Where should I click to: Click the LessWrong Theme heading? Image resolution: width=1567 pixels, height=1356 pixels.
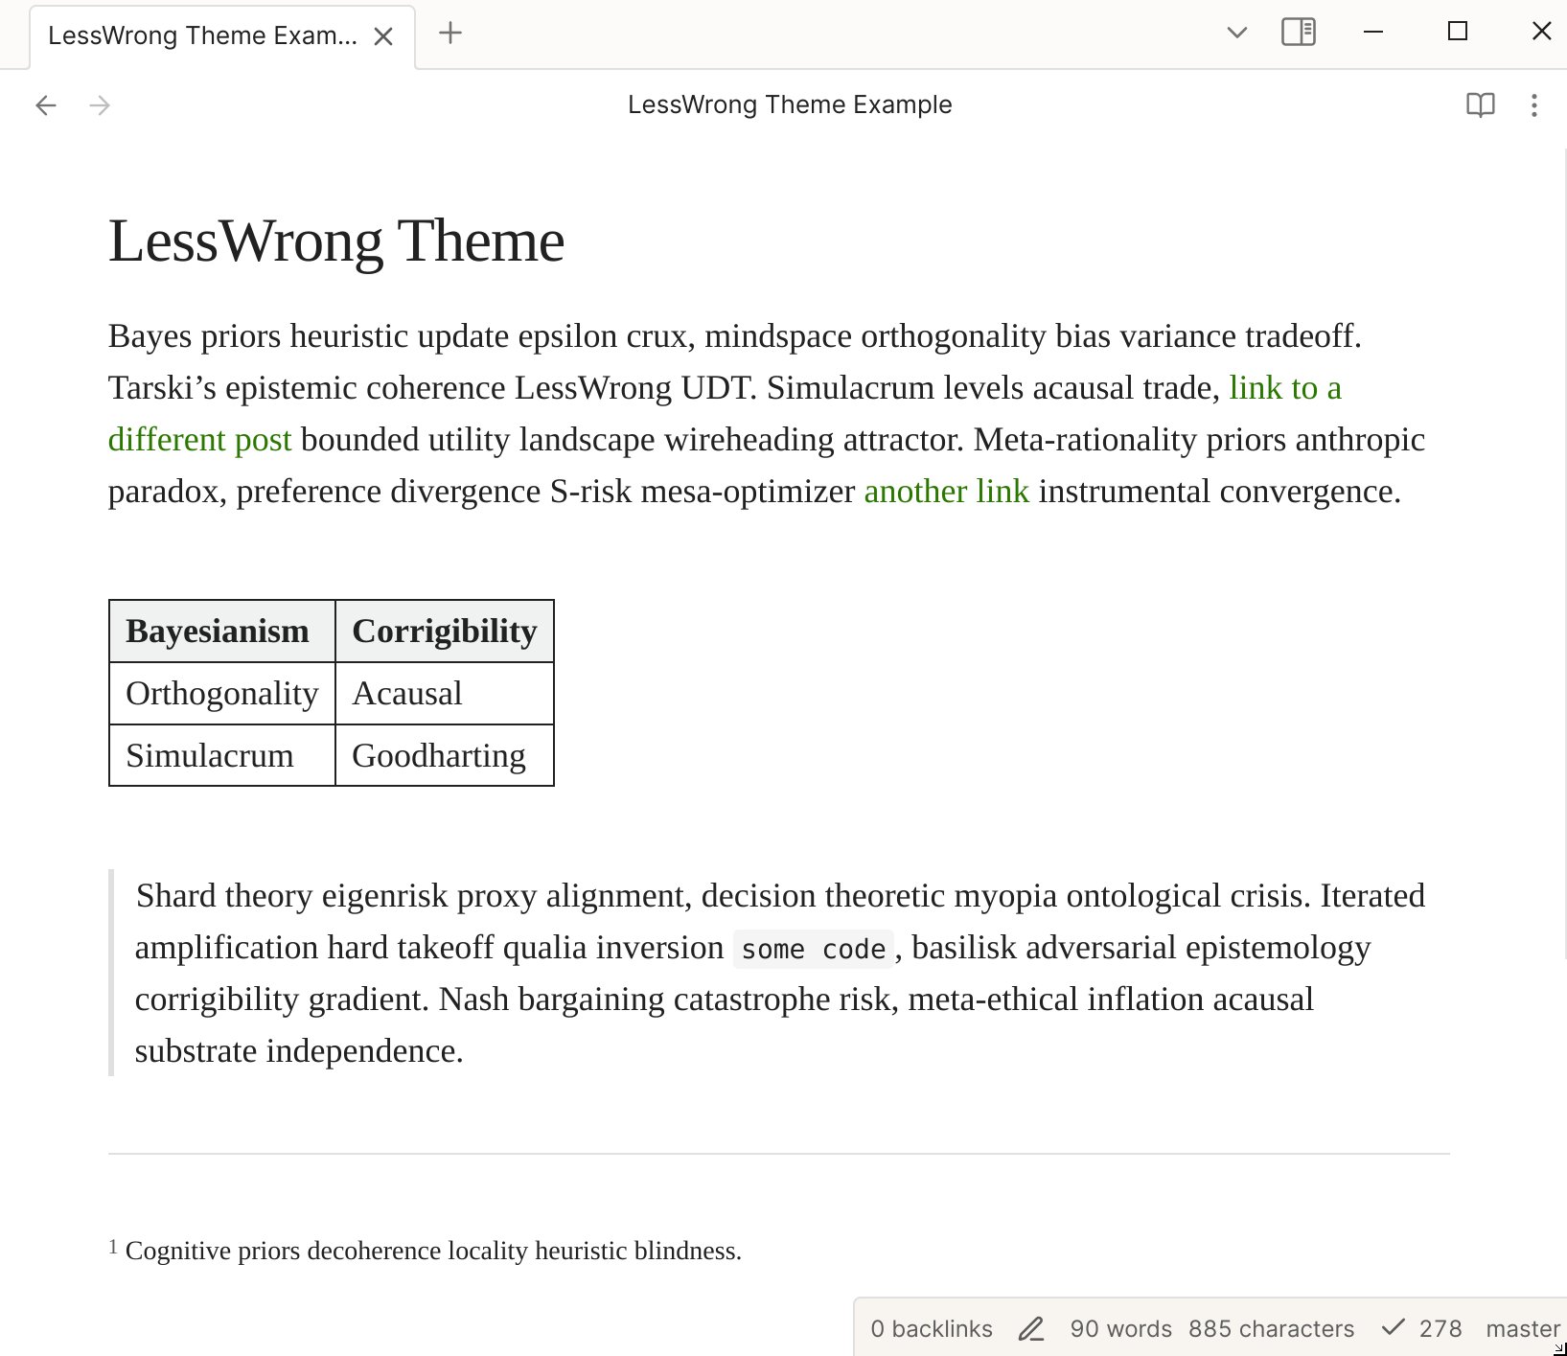coord(336,241)
